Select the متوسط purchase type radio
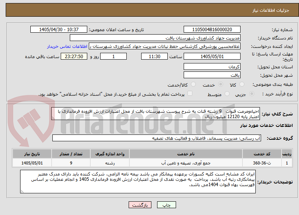This screenshot has width=299, height=215. tap(227, 94)
